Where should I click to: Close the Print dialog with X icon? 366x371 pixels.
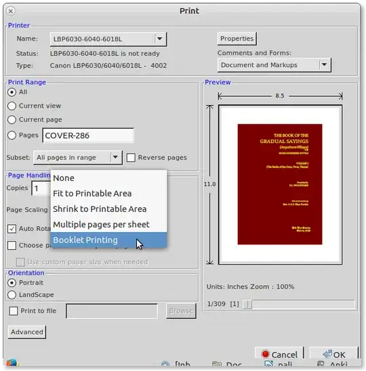point(11,11)
